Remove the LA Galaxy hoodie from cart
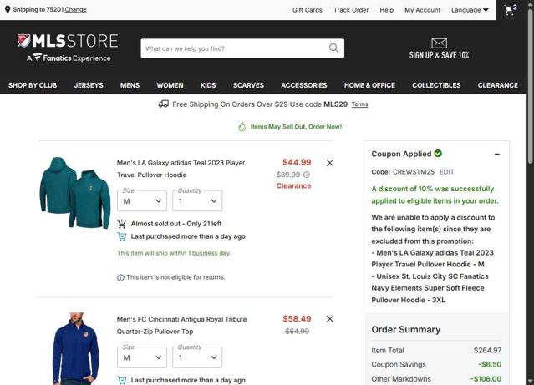 coord(329,163)
